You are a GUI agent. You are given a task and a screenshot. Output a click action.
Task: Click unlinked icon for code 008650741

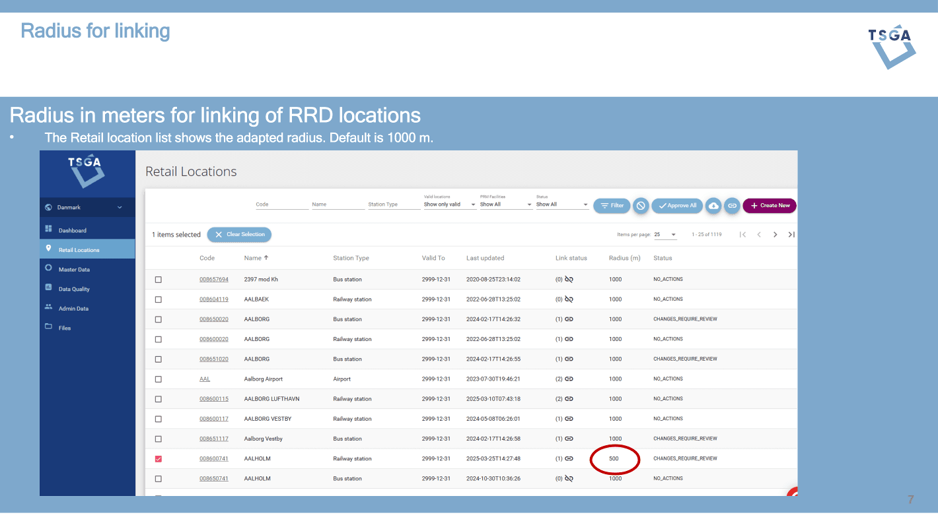tap(569, 479)
